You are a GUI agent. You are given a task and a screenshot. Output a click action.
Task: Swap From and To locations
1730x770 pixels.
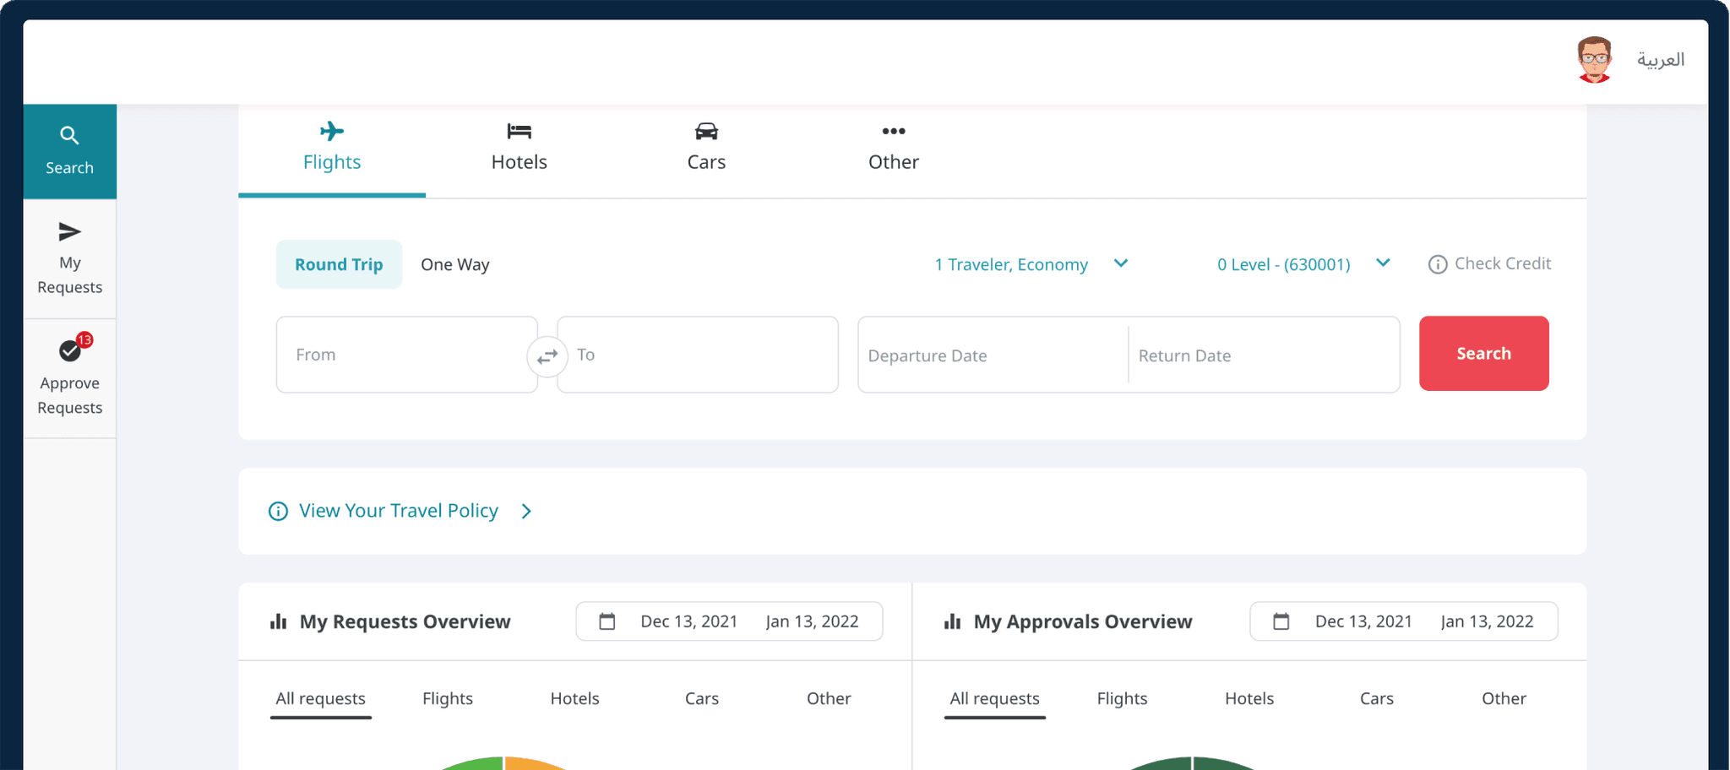pyautogui.click(x=547, y=356)
